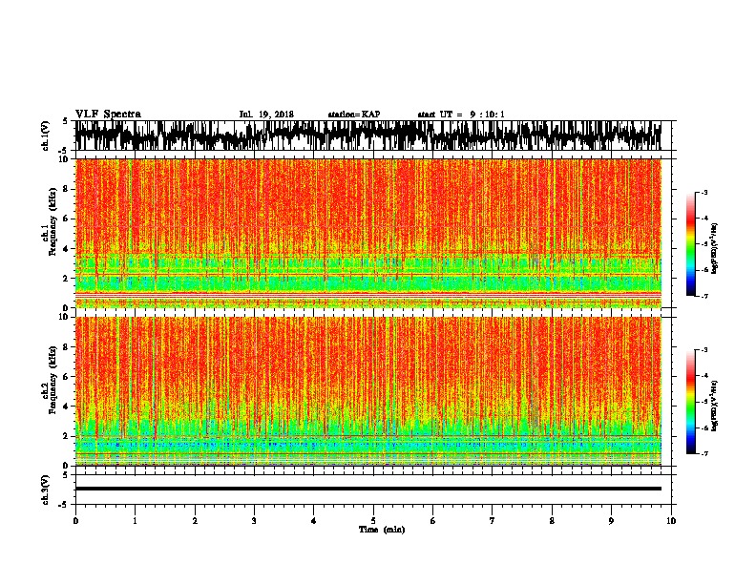Click the "1" tick on the time axis

point(135,521)
